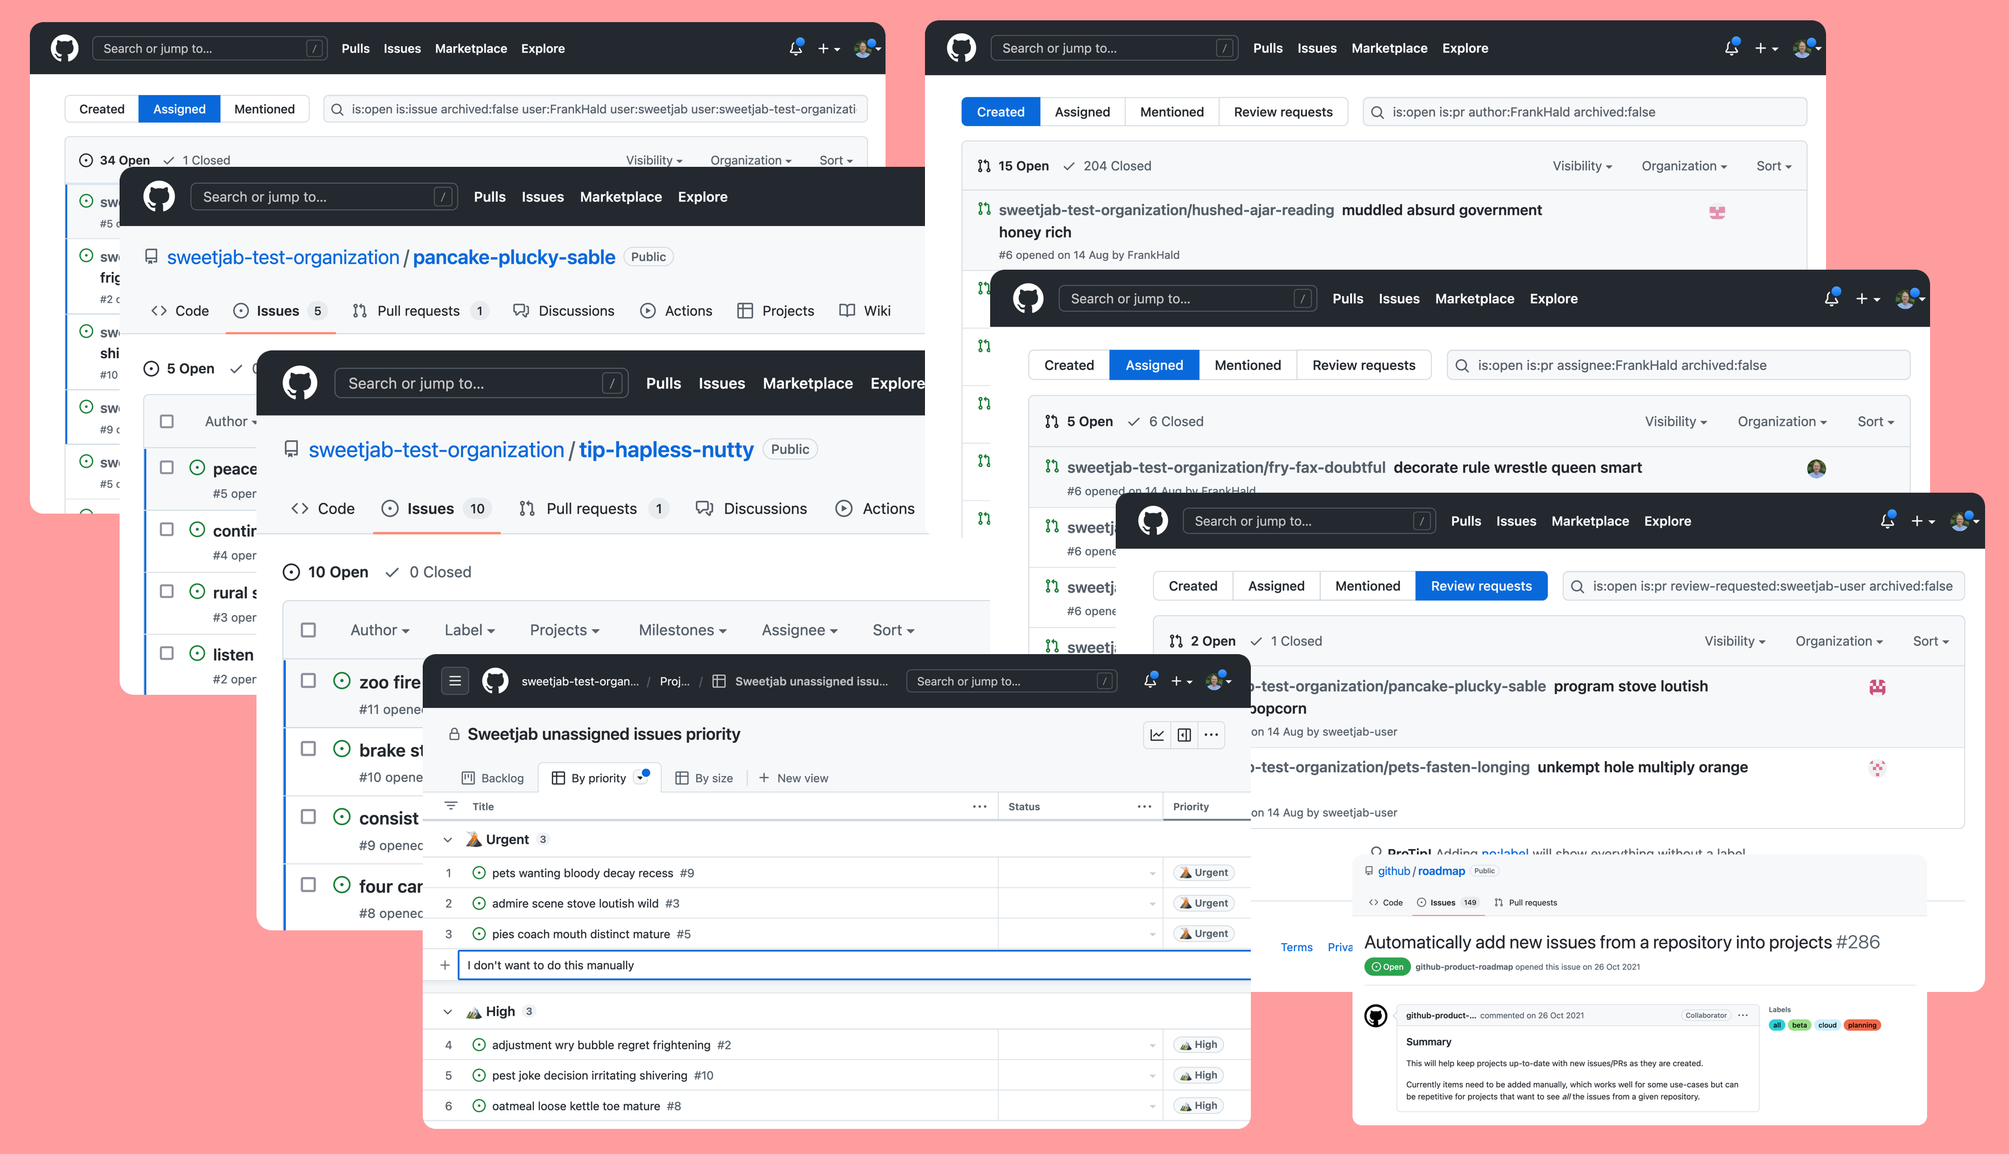Open pancake-plucky-sable repository link
2009x1154 pixels.
514,257
